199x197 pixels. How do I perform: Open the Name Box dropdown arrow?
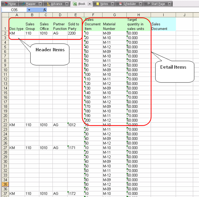tap(29, 10)
